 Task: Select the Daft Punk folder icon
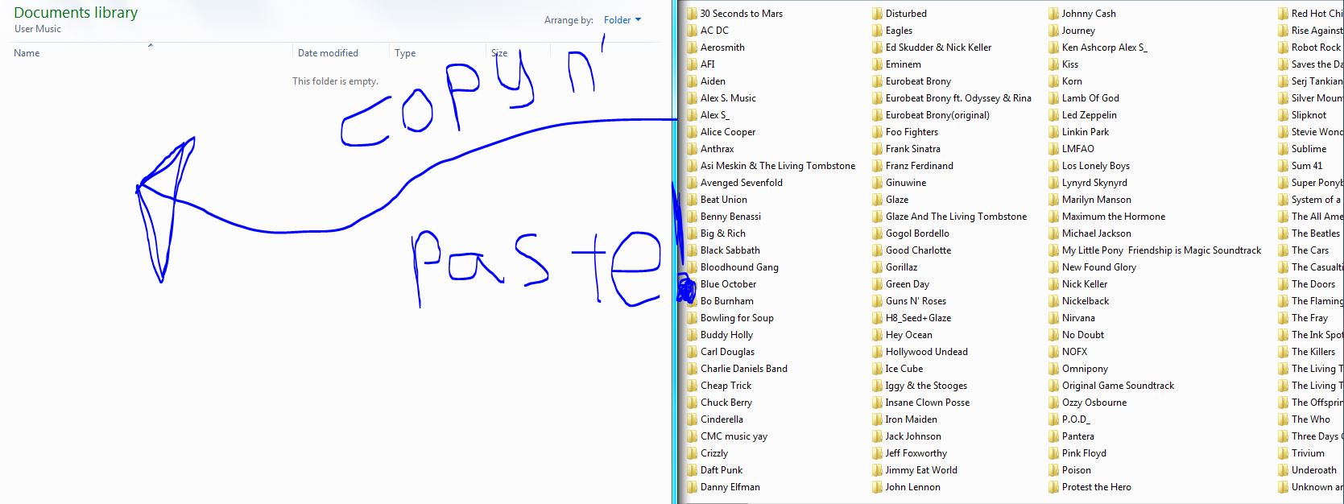(x=692, y=470)
